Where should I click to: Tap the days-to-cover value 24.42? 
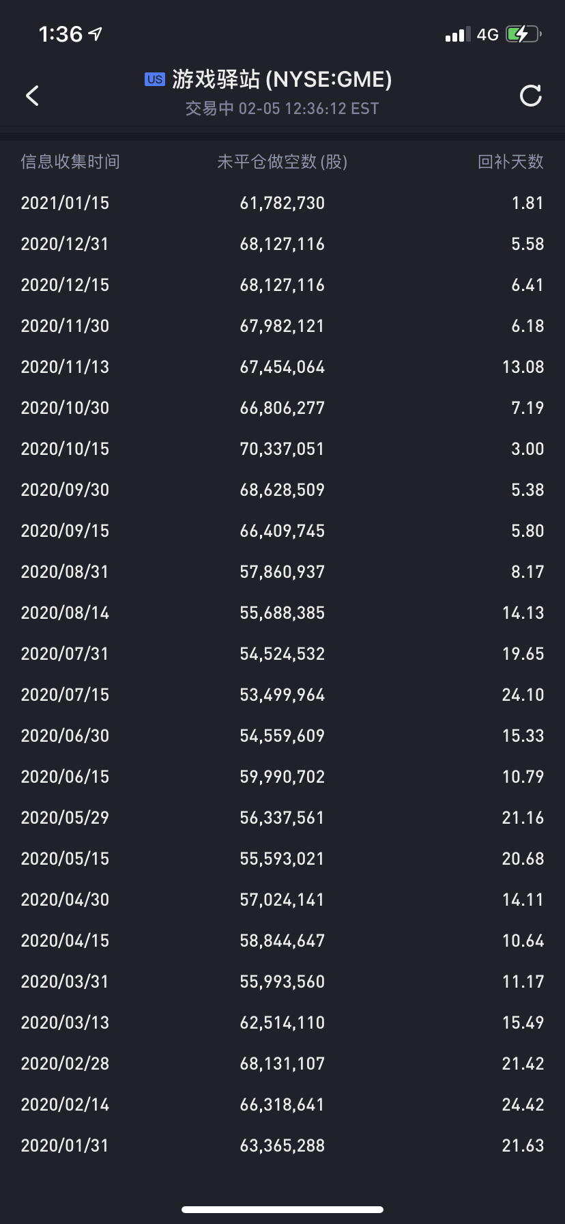tap(523, 1104)
